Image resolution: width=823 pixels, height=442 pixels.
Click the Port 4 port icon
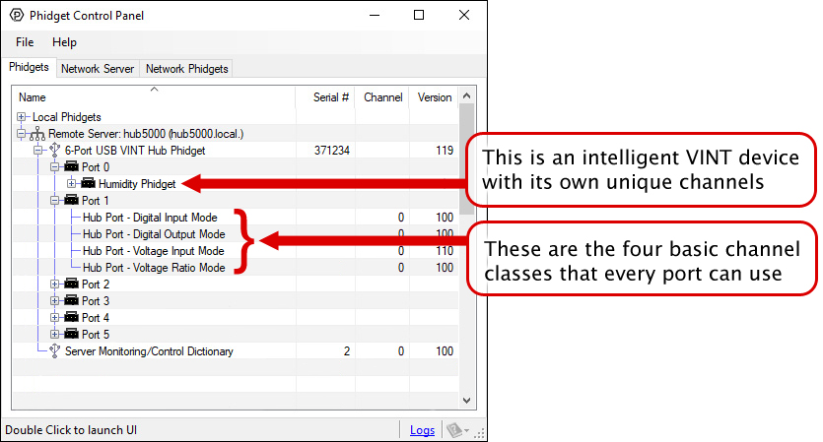(x=71, y=318)
